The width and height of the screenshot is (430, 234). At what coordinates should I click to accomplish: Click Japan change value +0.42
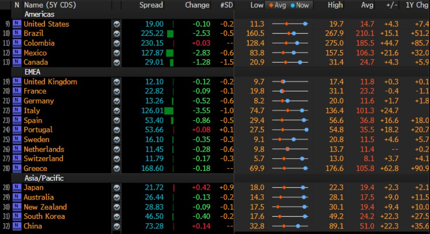[x=201, y=188]
